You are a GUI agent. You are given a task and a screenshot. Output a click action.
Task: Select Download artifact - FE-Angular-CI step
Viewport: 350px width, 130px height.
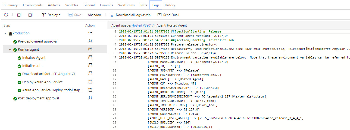coord(49,74)
